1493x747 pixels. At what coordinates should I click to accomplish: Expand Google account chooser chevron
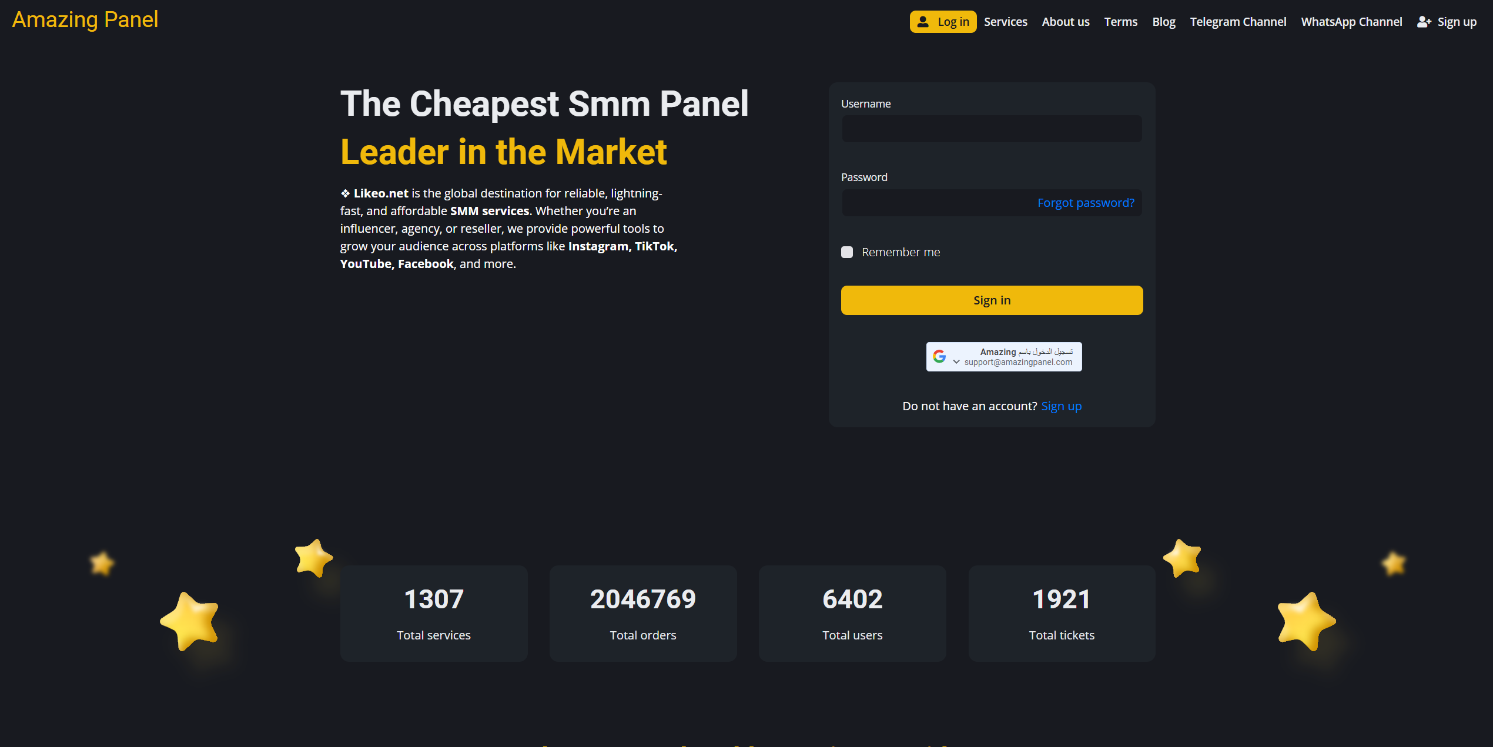(x=956, y=362)
